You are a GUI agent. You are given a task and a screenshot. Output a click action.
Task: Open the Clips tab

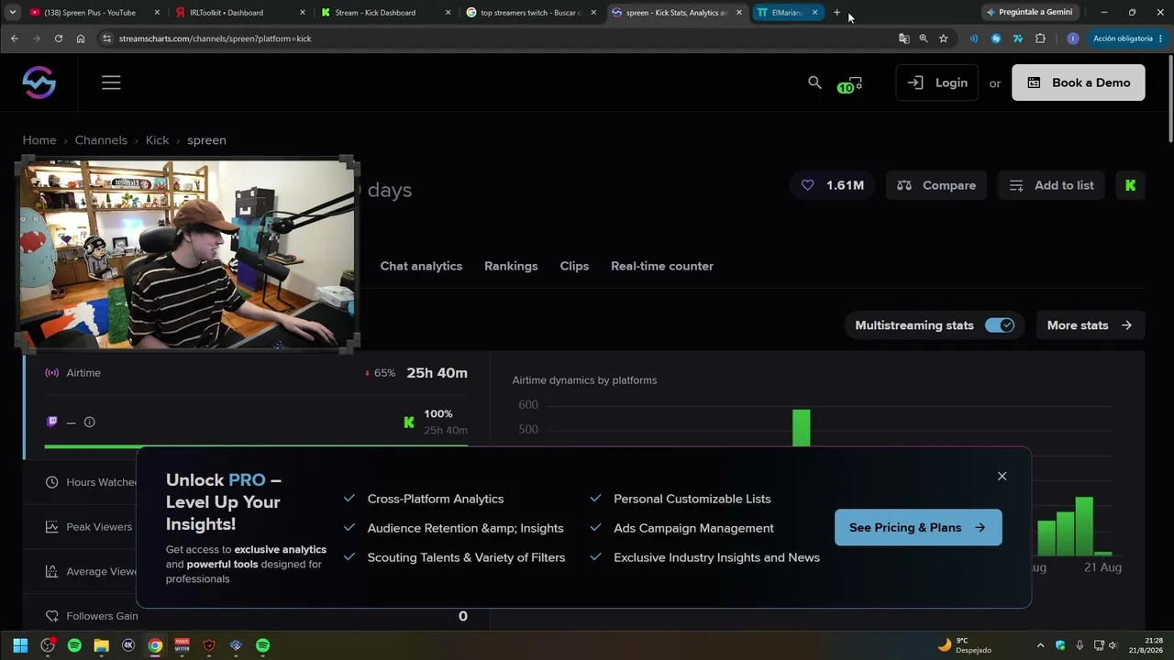click(x=574, y=266)
